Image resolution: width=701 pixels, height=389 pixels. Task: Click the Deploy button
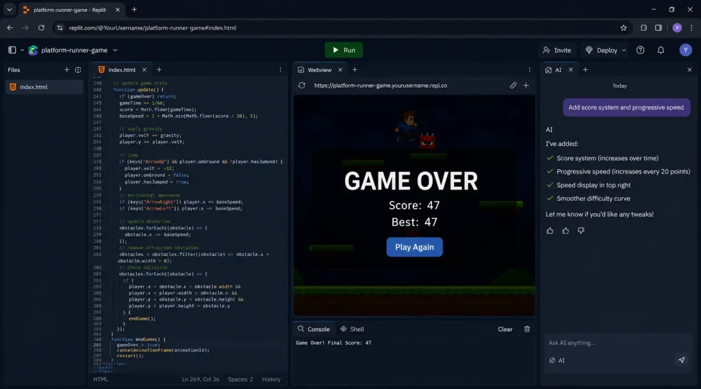(x=601, y=50)
